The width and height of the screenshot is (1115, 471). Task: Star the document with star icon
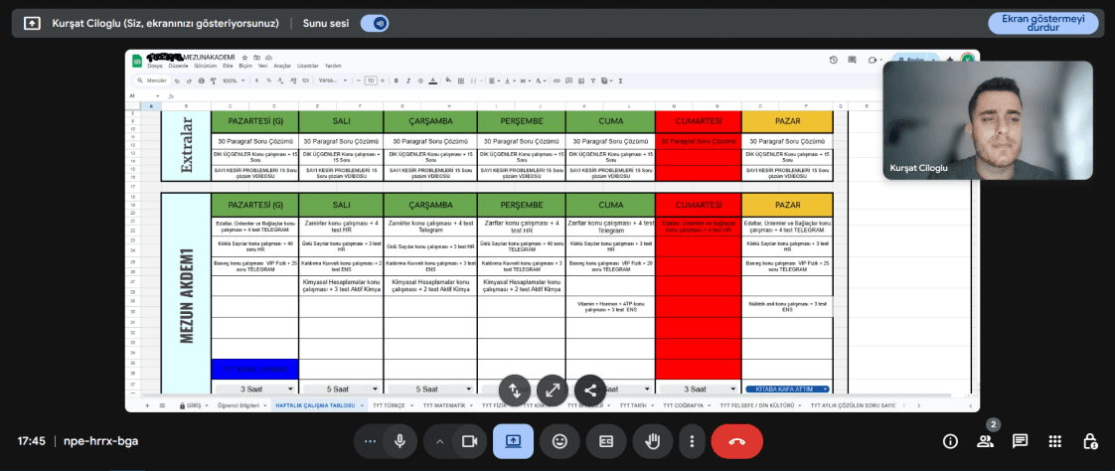click(244, 58)
